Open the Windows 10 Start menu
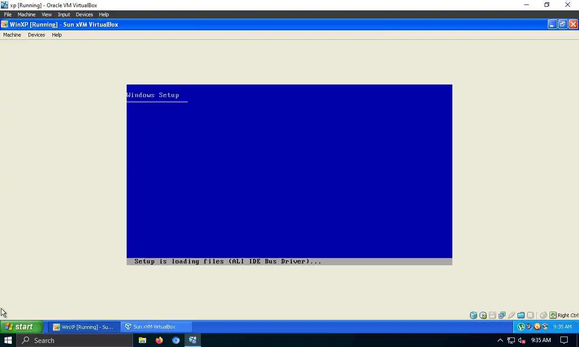This screenshot has width=579, height=347. (x=8, y=340)
